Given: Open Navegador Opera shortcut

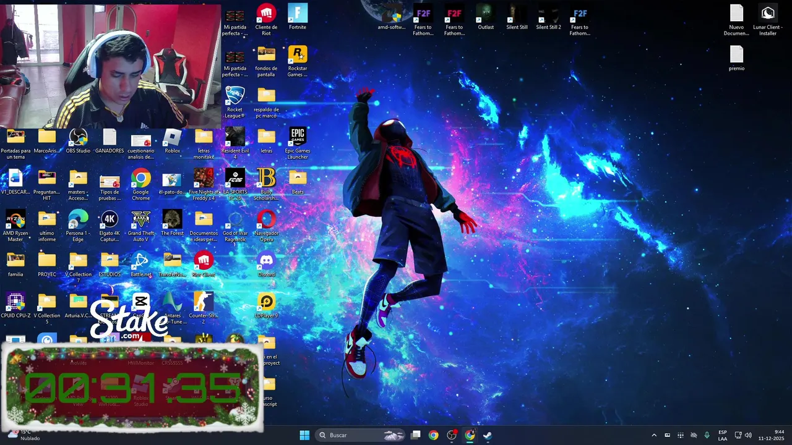Looking at the screenshot, I should [x=266, y=226].
